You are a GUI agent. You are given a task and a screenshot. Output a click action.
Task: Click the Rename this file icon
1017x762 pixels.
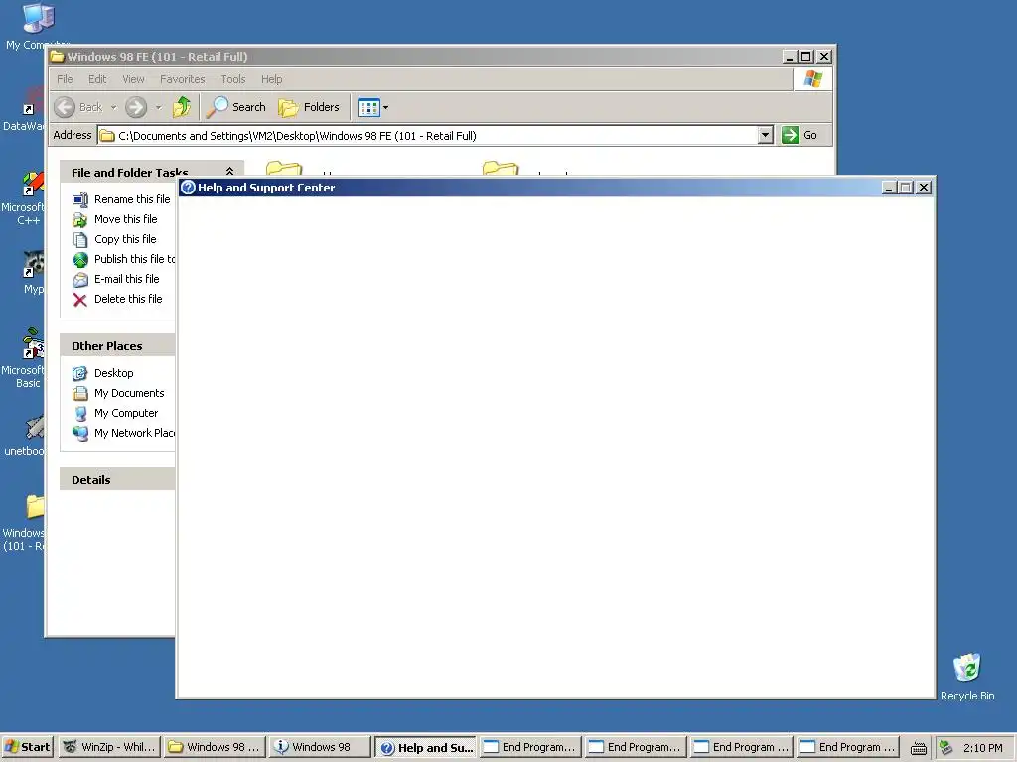tap(79, 200)
